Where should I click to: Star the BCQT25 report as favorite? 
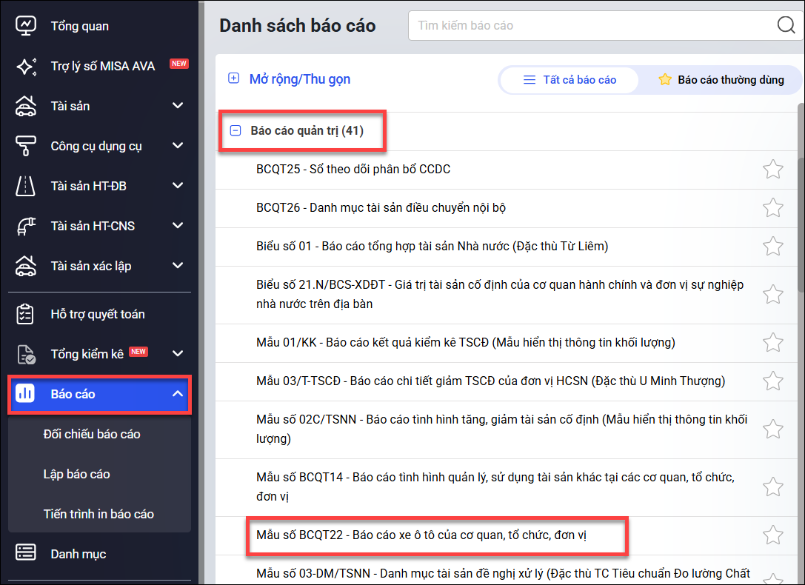click(772, 170)
